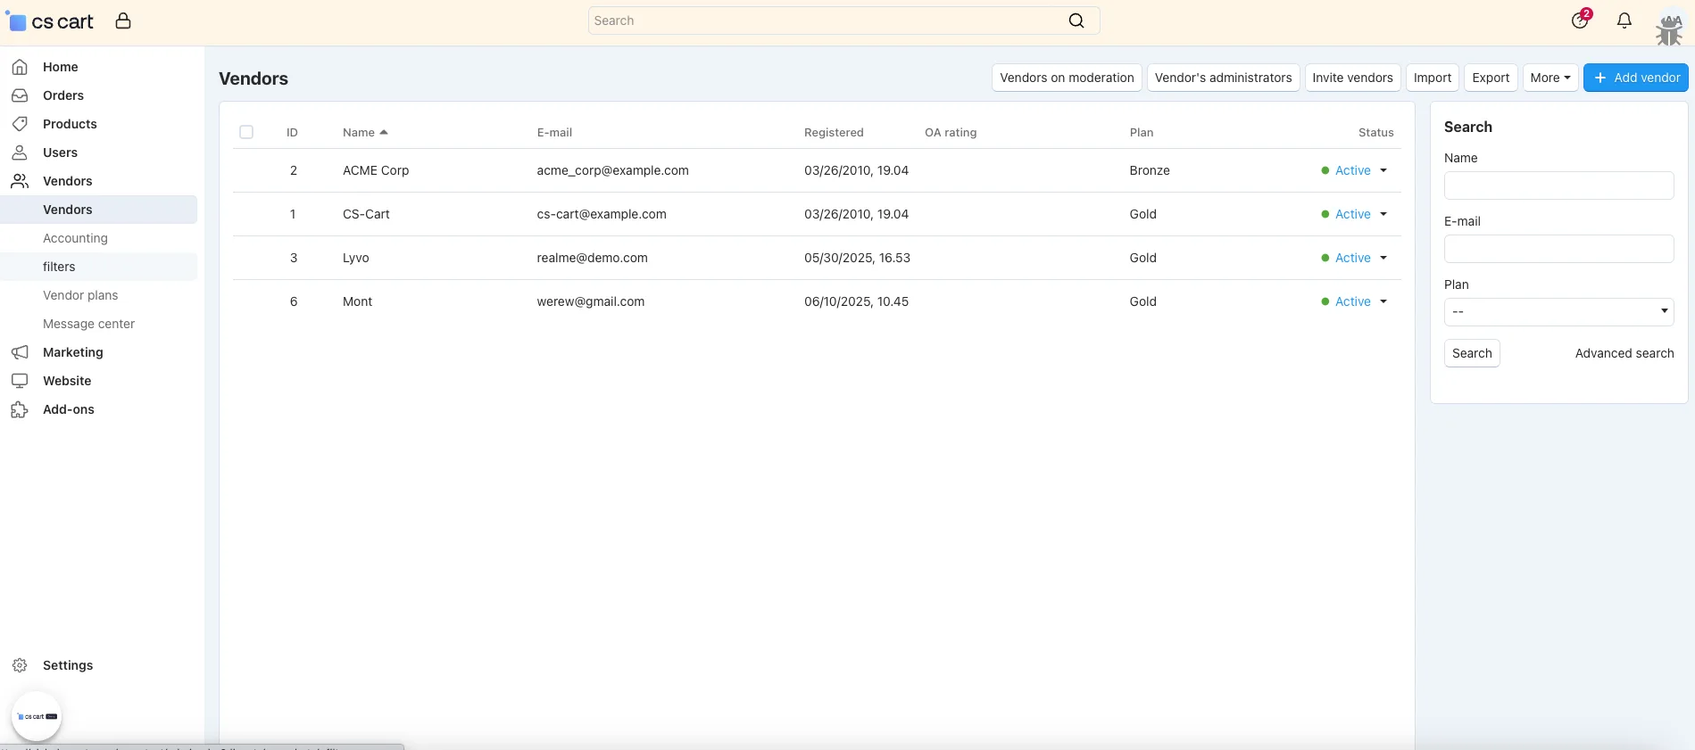The image size is (1695, 750).
Task: Sort vendors by Name column
Action: [x=365, y=132]
